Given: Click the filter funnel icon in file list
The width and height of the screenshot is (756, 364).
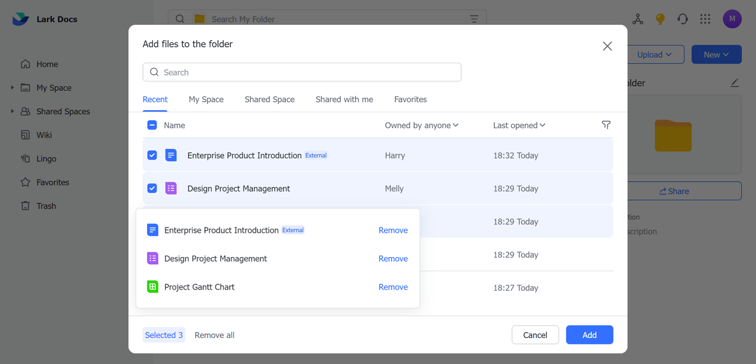Looking at the screenshot, I should click(606, 125).
